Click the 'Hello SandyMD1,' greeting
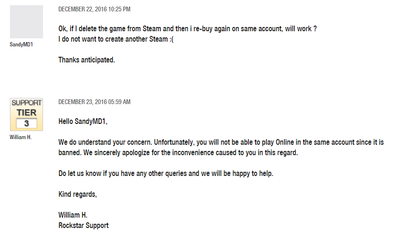This screenshot has height=237, width=396. [x=83, y=122]
